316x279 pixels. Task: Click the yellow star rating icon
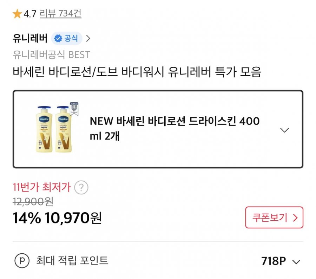point(17,14)
